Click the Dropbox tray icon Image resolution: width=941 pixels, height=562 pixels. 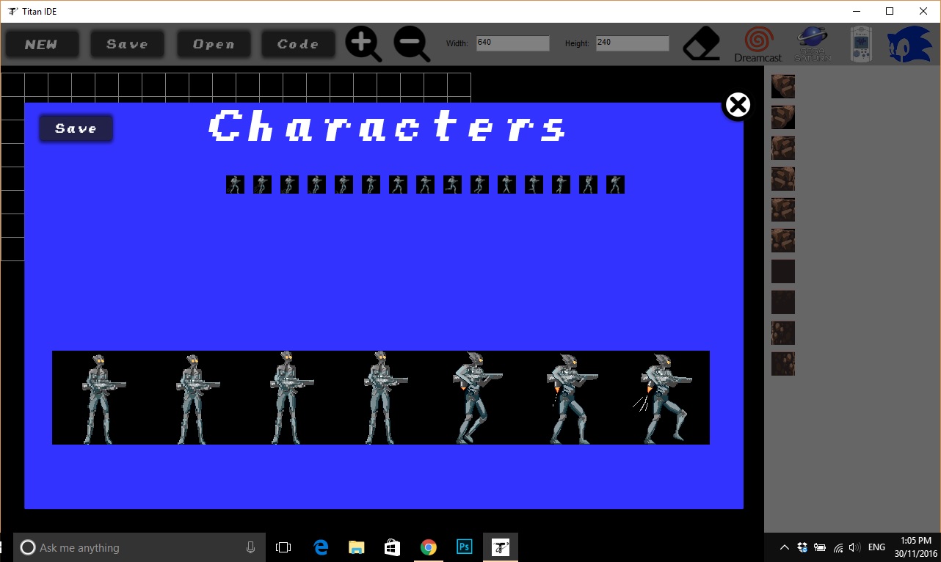802,547
